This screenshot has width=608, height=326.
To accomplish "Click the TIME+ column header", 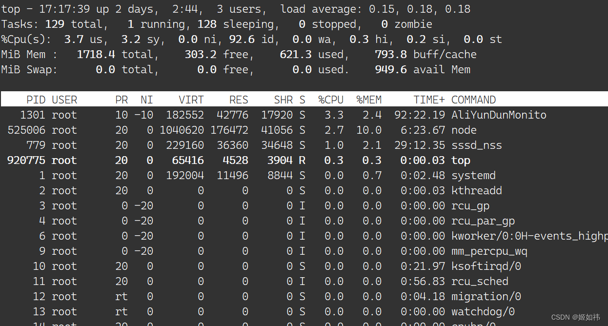I will click(x=429, y=100).
